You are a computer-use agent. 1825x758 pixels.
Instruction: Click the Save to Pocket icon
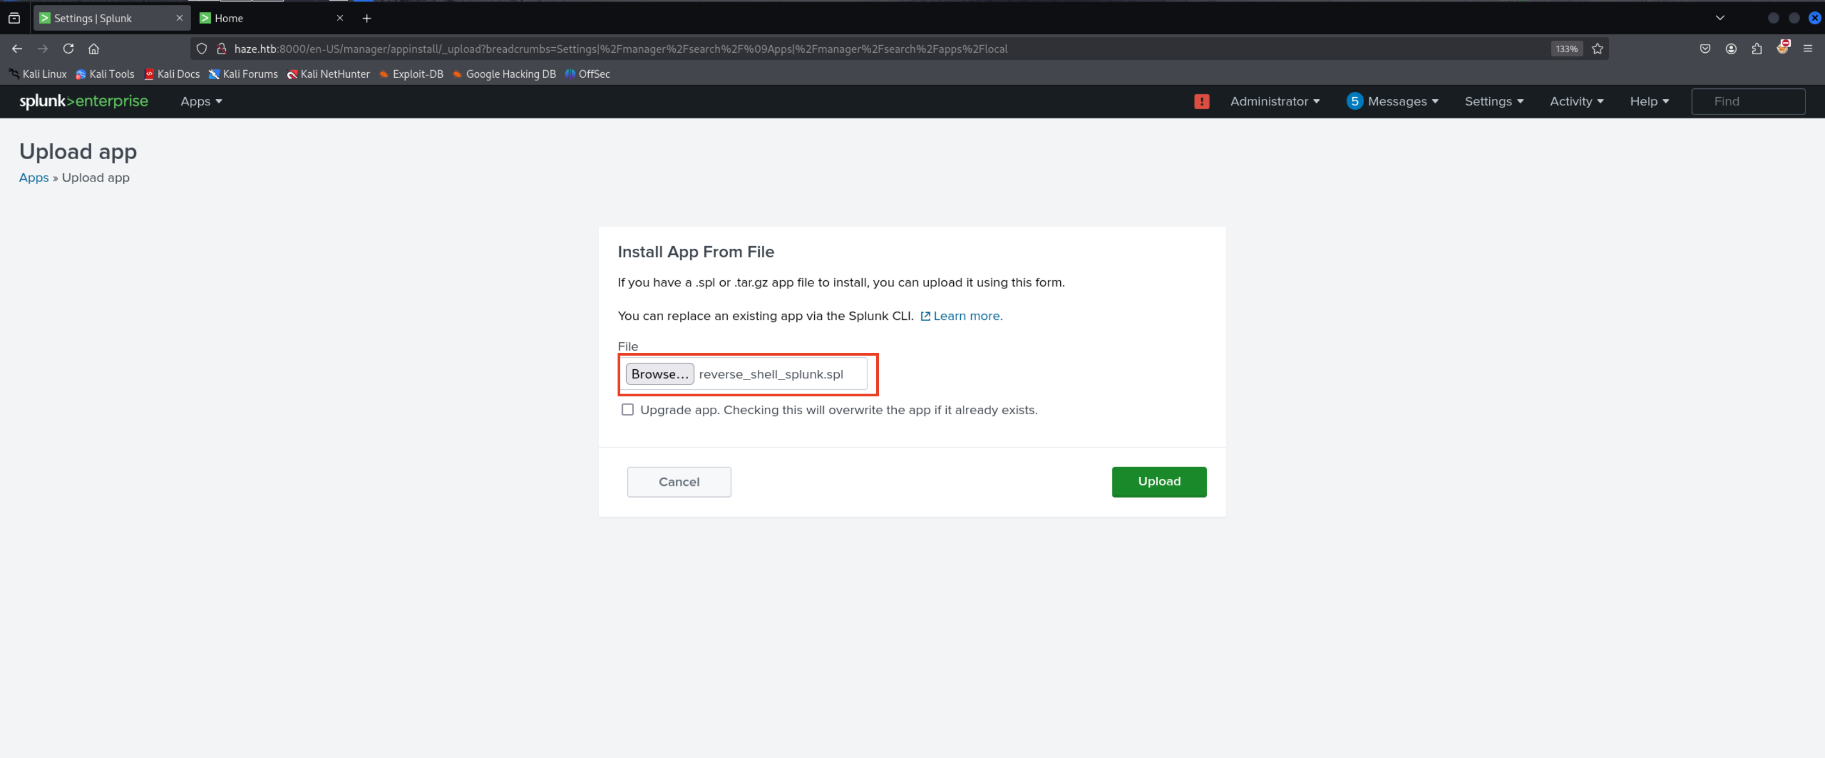click(1706, 49)
